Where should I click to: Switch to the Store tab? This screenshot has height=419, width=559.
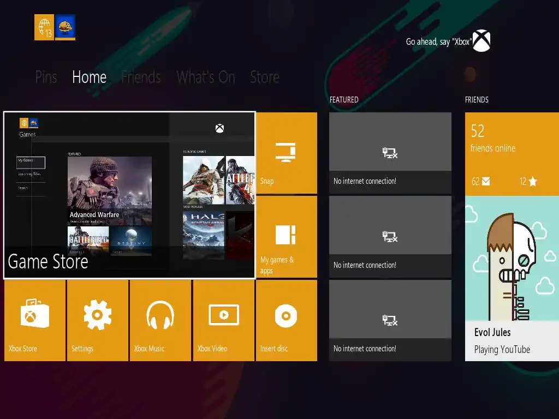[265, 77]
